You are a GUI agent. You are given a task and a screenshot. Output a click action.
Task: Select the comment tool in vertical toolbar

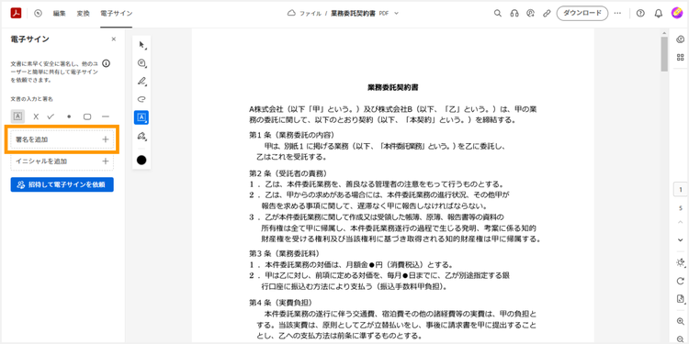141,63
